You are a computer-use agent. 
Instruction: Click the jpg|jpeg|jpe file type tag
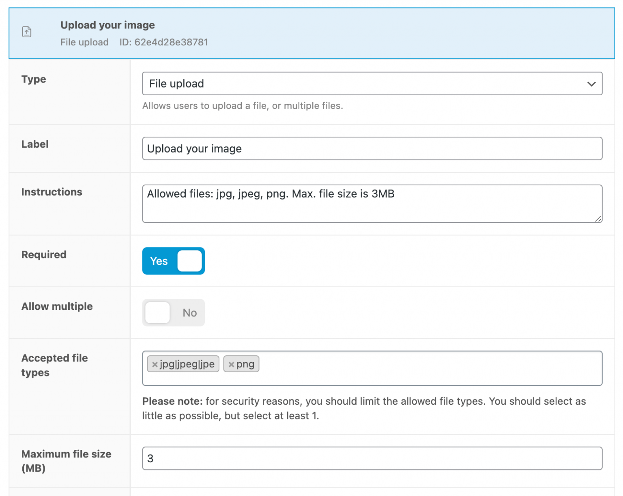pyautogui.click(x=186, y=364)
